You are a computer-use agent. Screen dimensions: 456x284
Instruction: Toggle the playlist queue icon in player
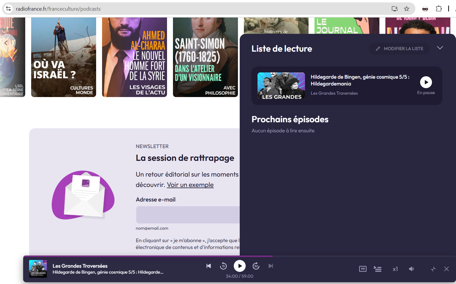[378, 269]
